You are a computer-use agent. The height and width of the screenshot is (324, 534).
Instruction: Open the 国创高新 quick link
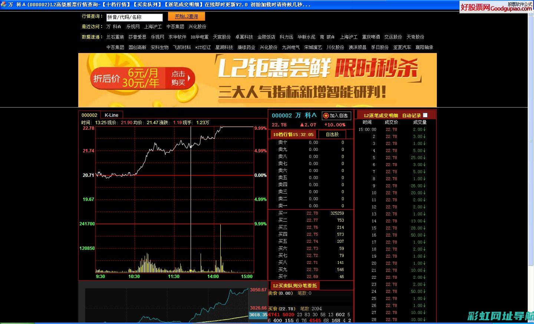point(137,47)
